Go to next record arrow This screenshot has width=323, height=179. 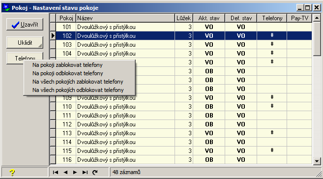(75, 172)
